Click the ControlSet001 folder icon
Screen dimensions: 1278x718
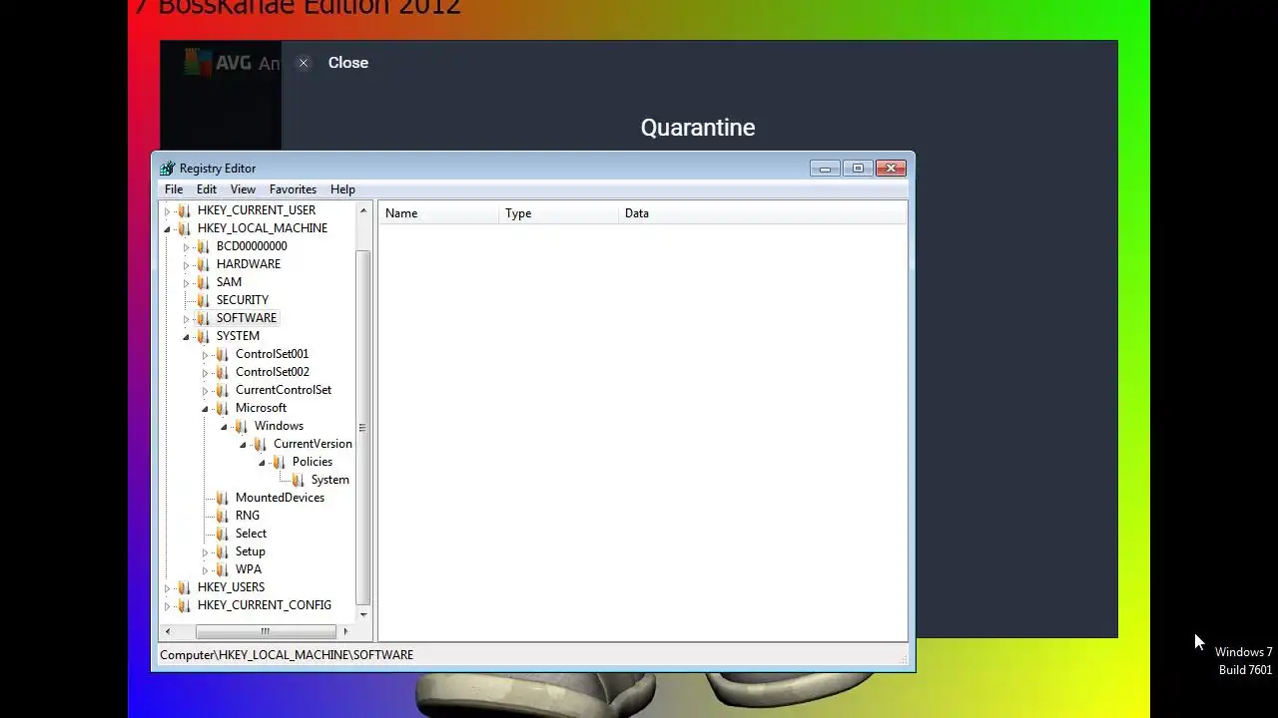222,354
